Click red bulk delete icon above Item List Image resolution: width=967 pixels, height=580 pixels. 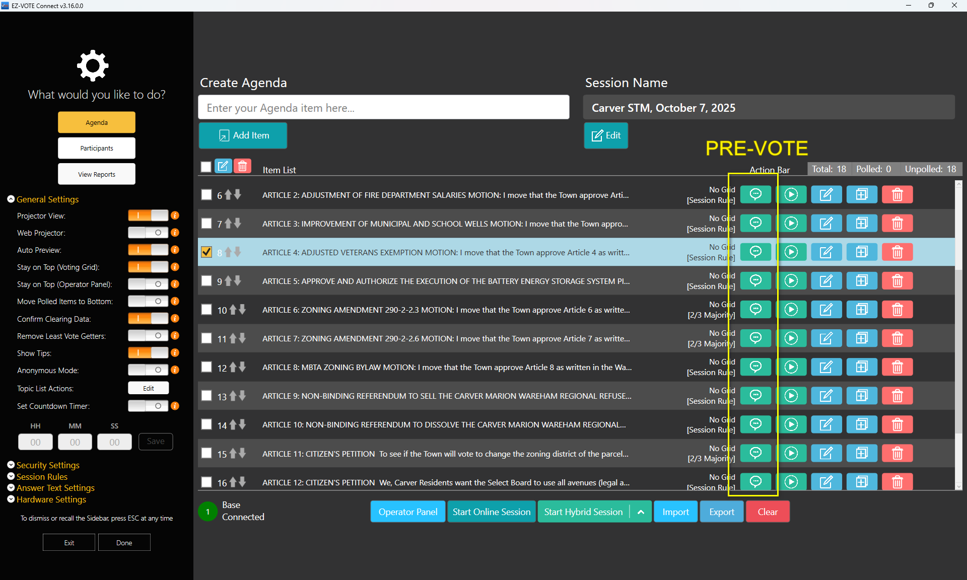tap(243, 166)
